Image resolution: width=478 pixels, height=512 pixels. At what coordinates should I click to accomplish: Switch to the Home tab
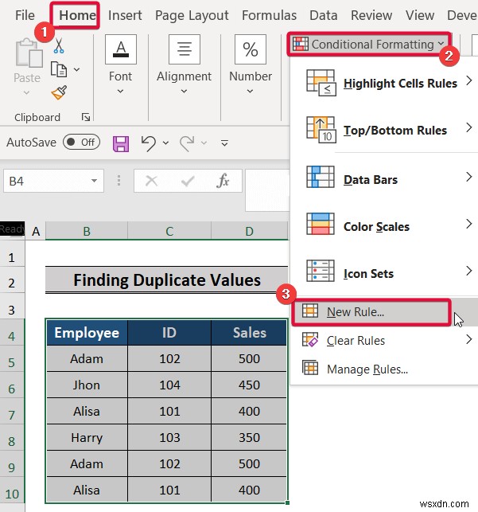[x=77, y=15]
